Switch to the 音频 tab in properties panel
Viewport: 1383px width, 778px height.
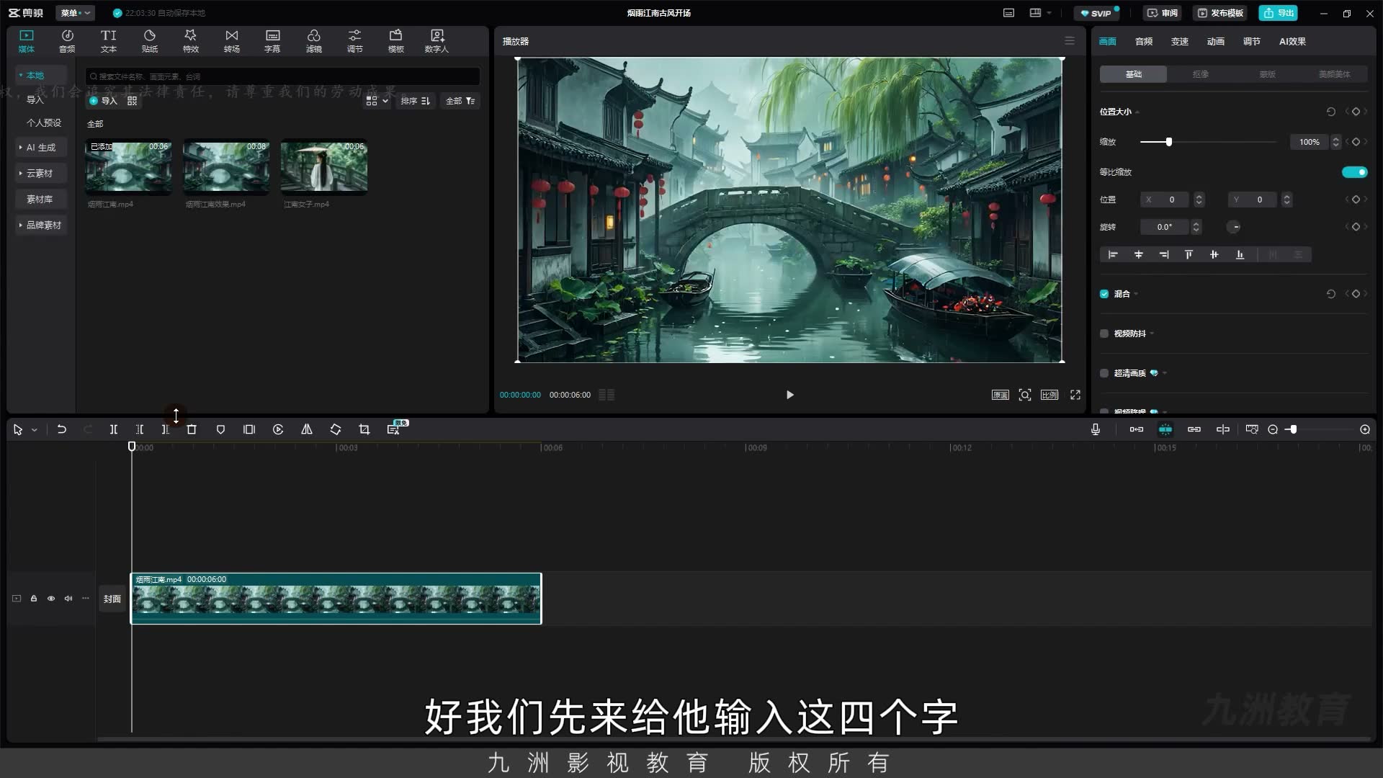pyautogui.click(x=1144, y=42)
